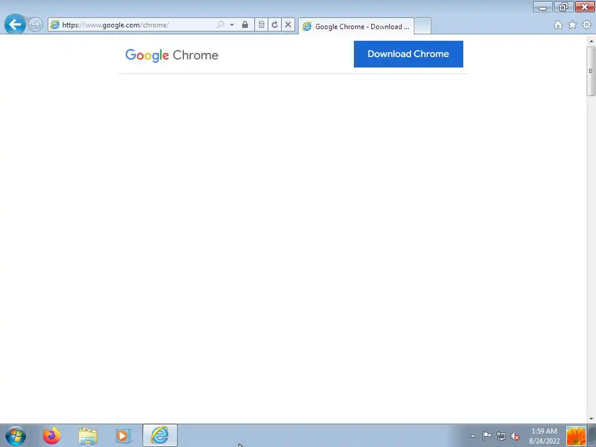Minimize the Internet Explorer window
Image resolution: width=596 pixels, height=447 pixels.
click(x=543, y=7)
